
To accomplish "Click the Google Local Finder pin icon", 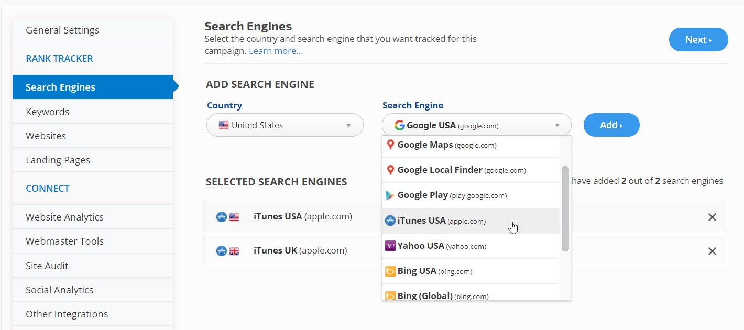I will [390, 170].
